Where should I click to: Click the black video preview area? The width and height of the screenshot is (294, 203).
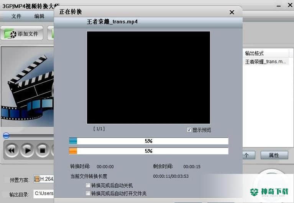pyautogui.click(x=148, y=77)
